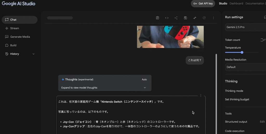Click the Token count loading spinner
The width and height of the screenshot is (266, 134).
coord(262,40)
